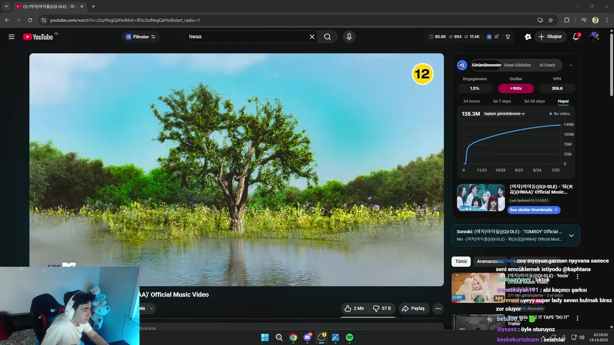Click the HWAA thumbnail in IQ panel
Viewport: 614px width, 345px height.
tap(481, 198)
